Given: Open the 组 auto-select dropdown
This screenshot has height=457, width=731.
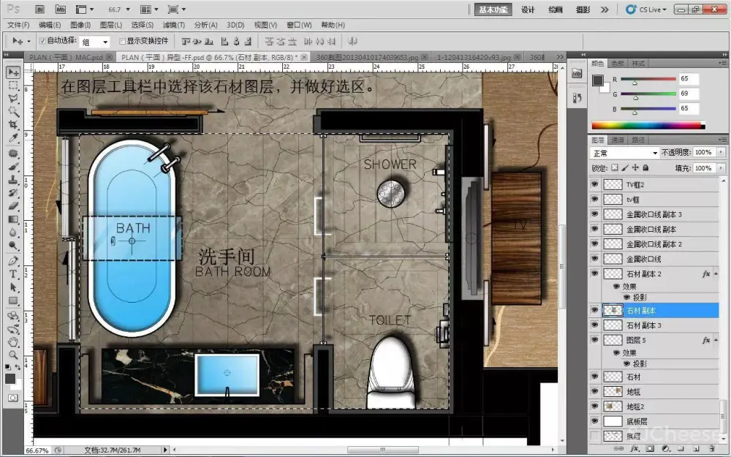Looking at the screenshot, I should click(x=95, y=42).
